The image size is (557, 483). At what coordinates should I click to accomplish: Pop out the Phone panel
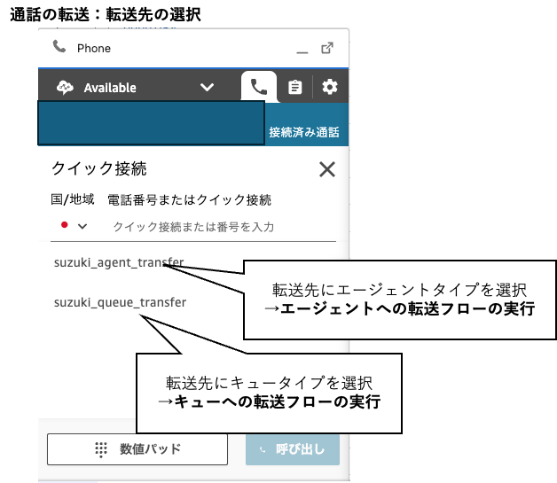327,48
